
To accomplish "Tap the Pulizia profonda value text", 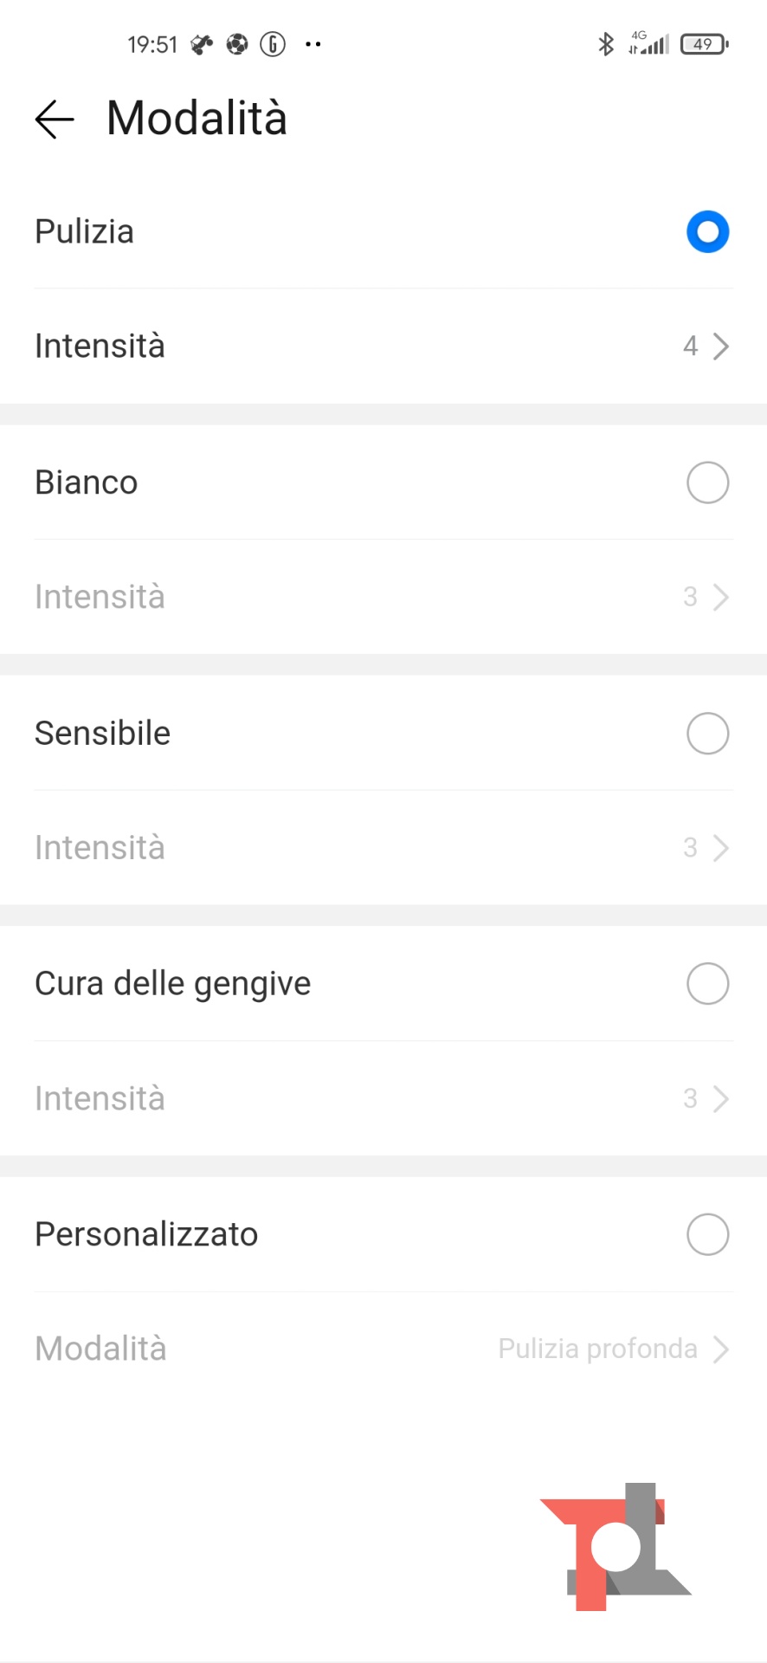I will click(x=597, y=1349).
